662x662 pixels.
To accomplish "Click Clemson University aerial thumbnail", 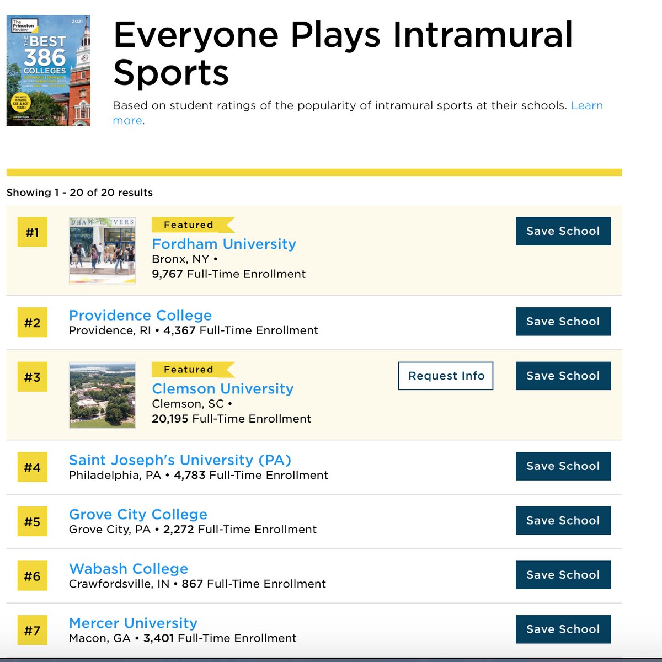I will (103, 395).
